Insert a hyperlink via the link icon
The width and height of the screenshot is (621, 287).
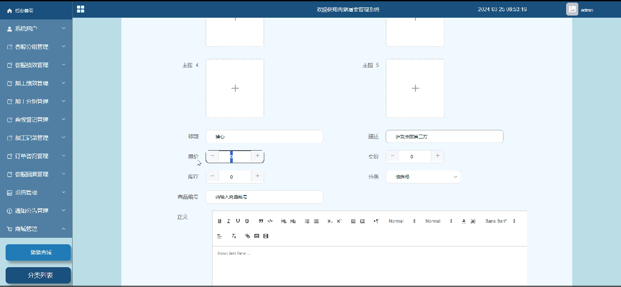click(x=247, y=236)
